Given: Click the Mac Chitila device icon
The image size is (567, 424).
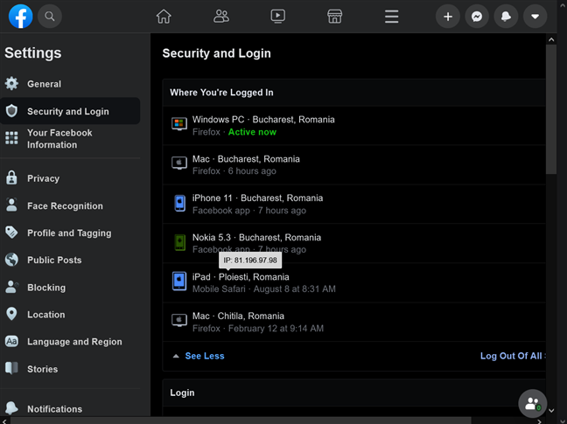Looking at the screenshot, I should click(179, 320).
